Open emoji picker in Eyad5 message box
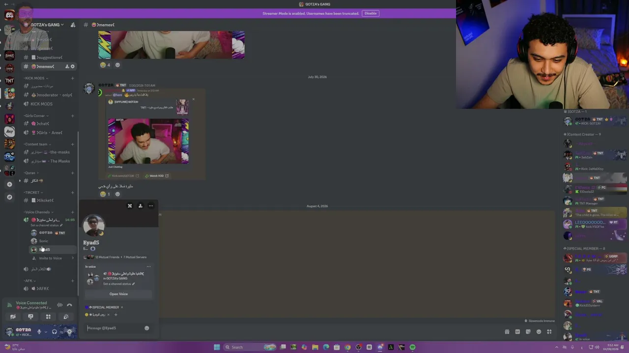This screenshot has height=353, width=629. point(146,328)
